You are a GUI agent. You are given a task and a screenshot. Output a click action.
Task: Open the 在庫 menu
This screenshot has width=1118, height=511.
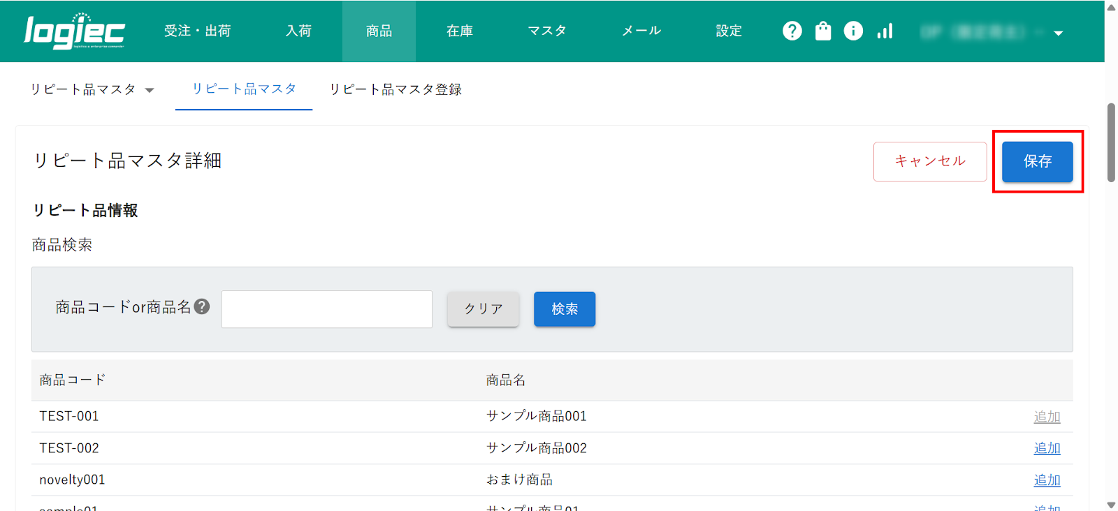pos(459,31)
